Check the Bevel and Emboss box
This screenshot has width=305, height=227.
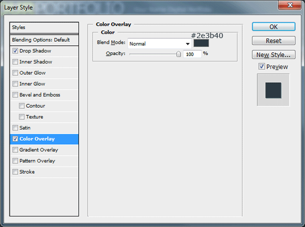tap(15, 95)
